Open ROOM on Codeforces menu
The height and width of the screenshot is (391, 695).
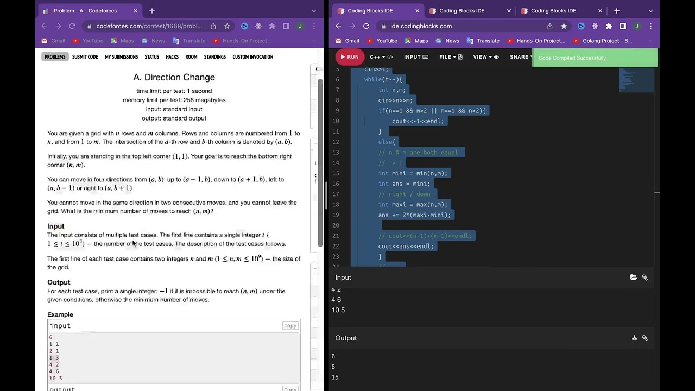point(191,57)
